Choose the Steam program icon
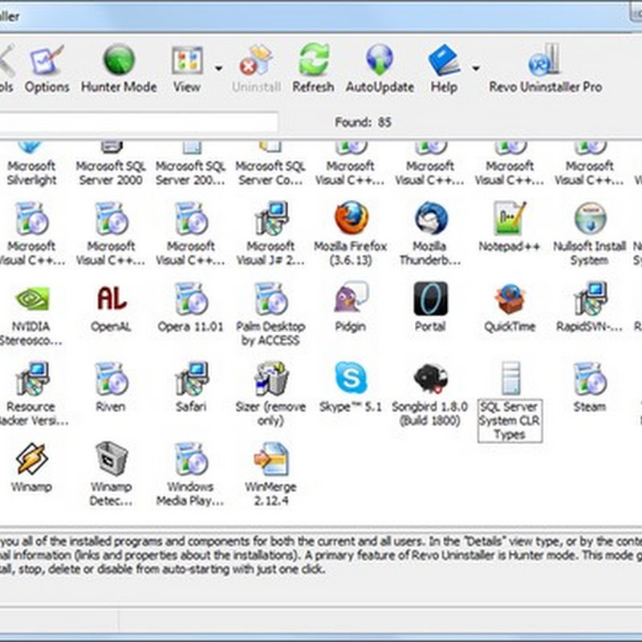This screenshot has height=642, width=642. click(x=590, y=378)
